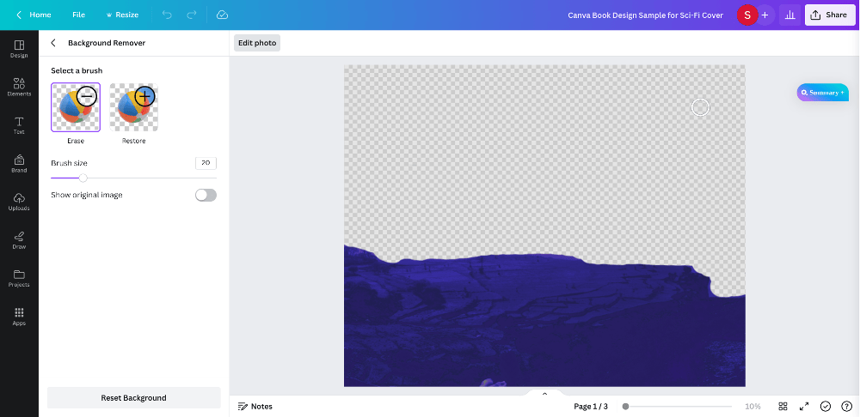The width and height of the screenshot is (860, 417).
Task: Open the Notes panel
Action: pyautogui.click(x=255, y=406)
